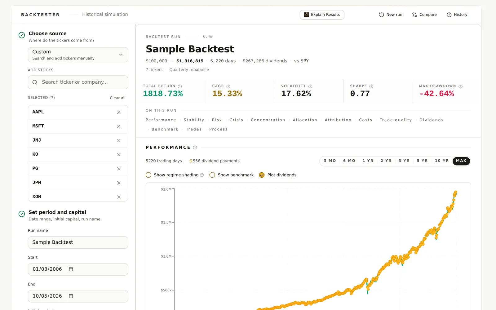496x310 pixels.
Task: Enable Show benchmark option
Action: click(x=212, y=175)
